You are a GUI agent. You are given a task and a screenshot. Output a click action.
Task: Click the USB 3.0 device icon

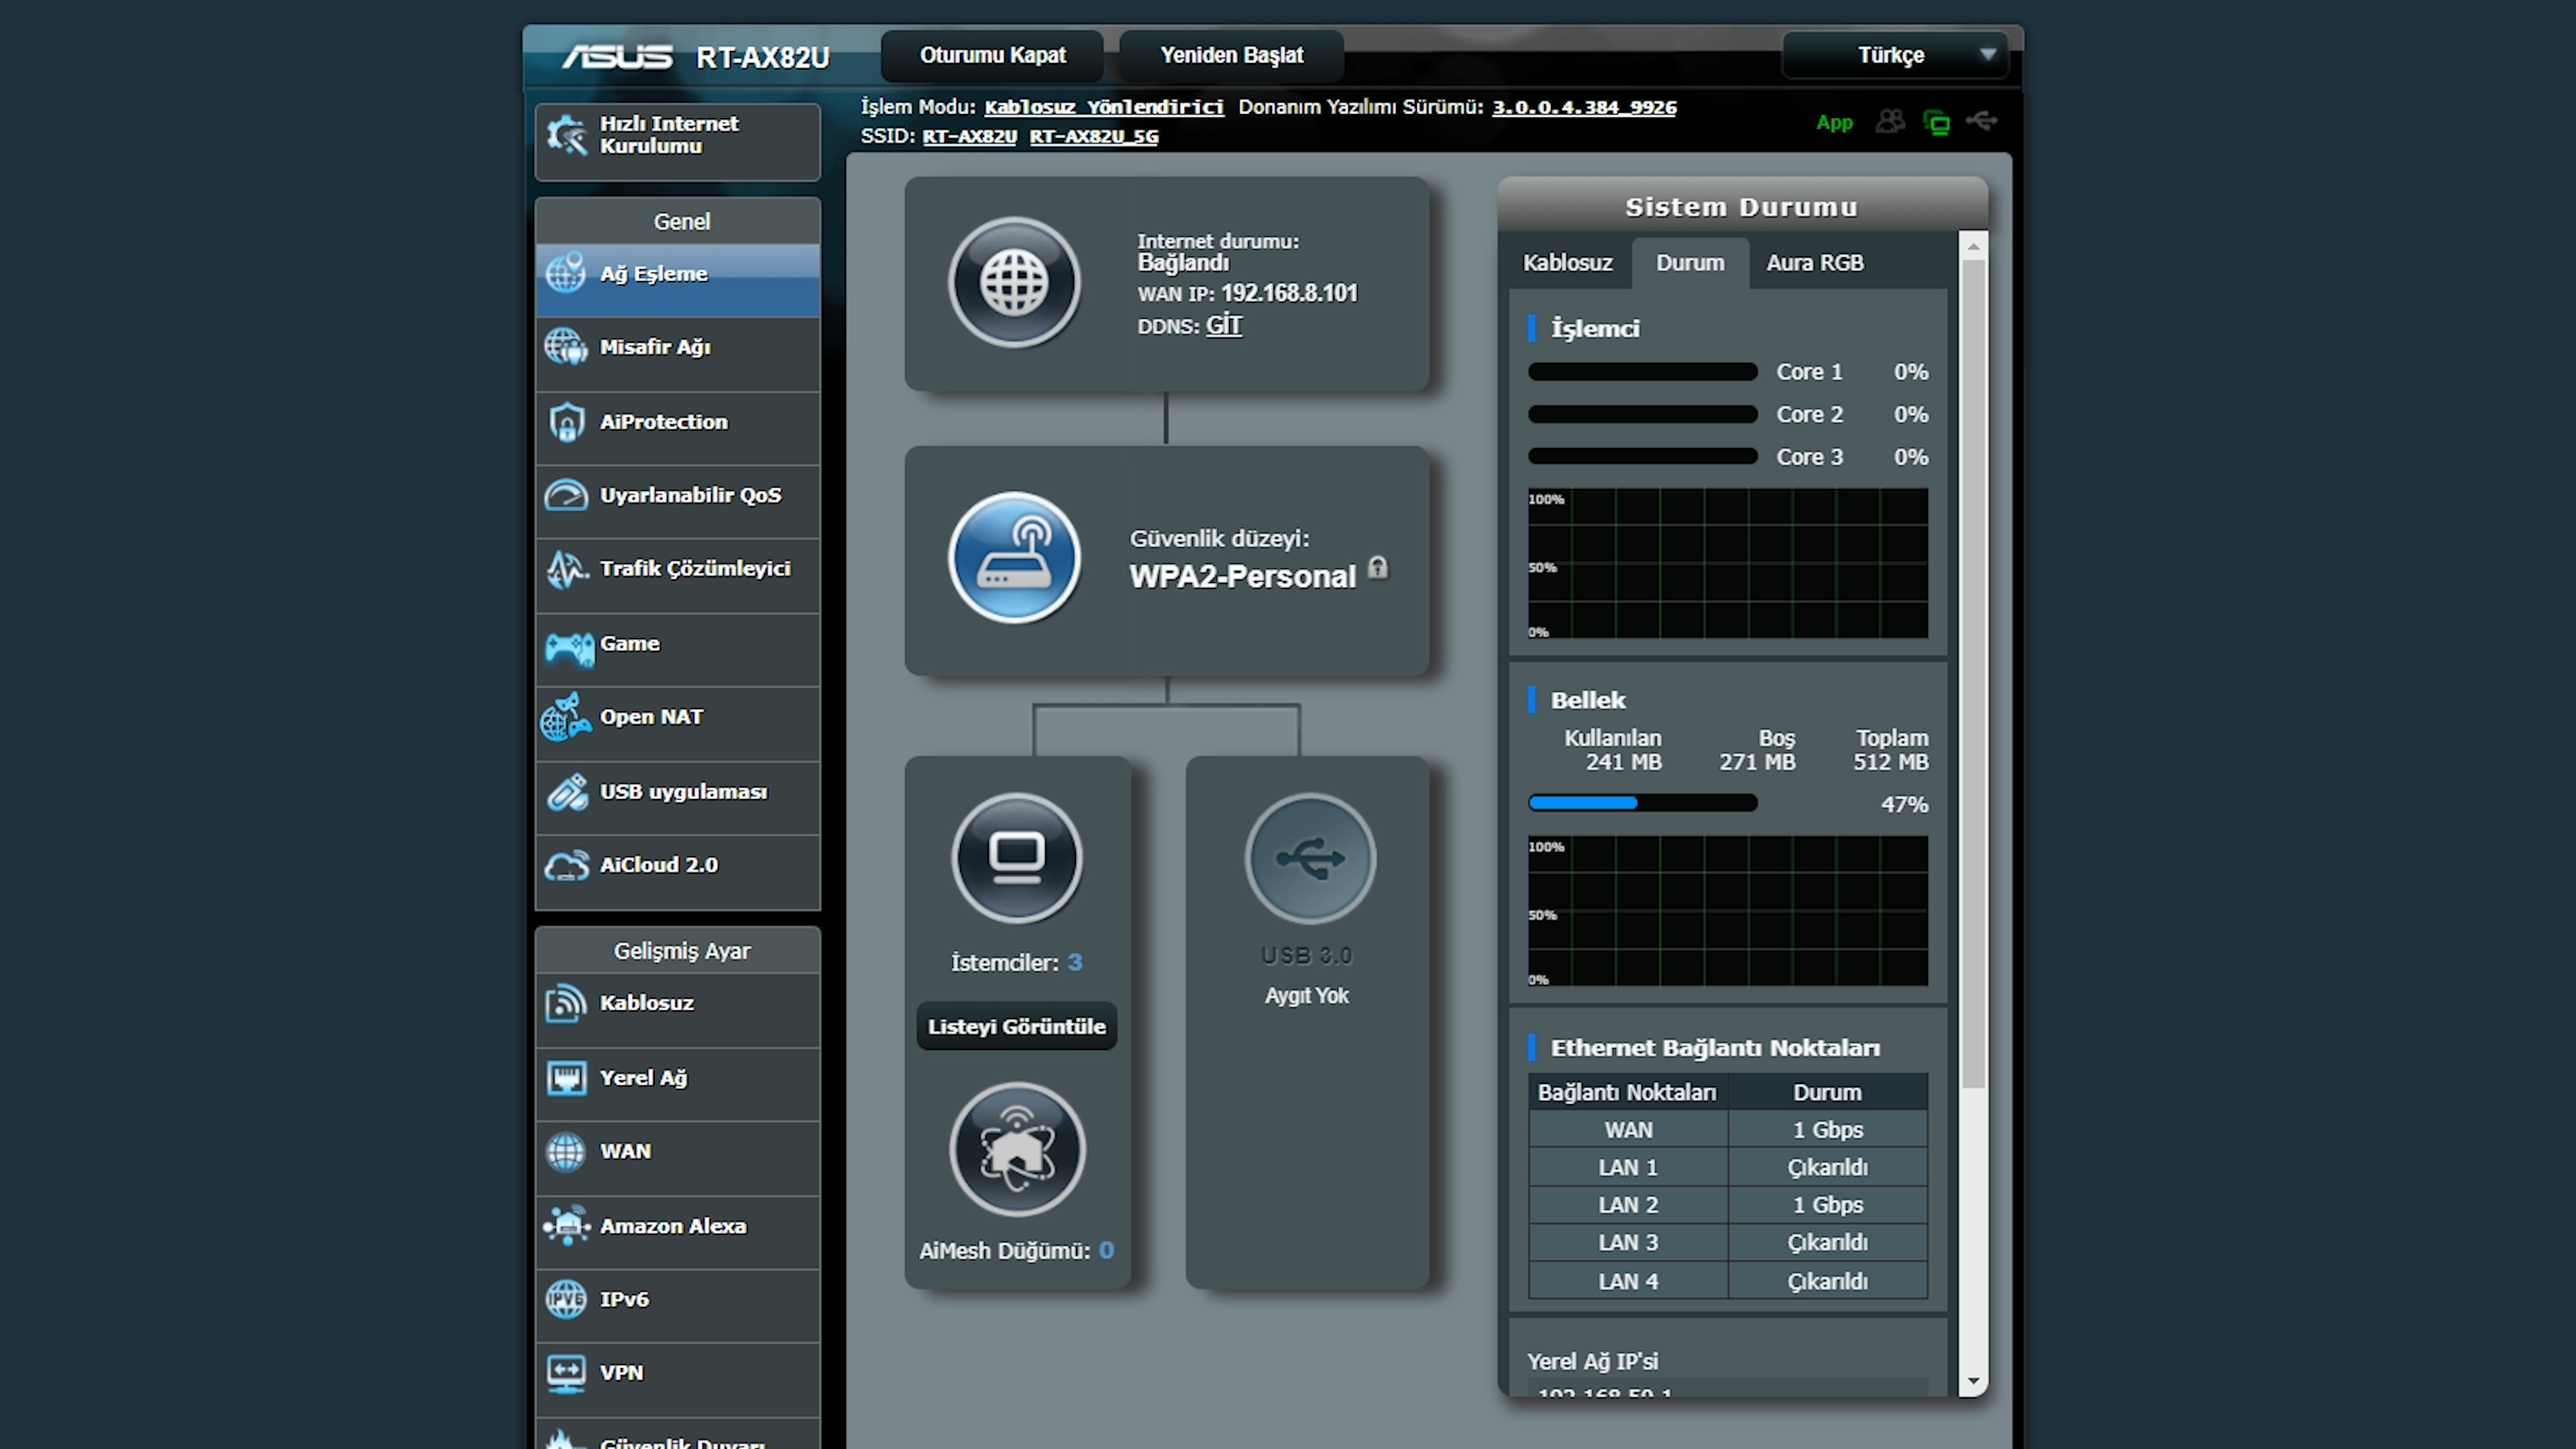(x=1310, y=858)
